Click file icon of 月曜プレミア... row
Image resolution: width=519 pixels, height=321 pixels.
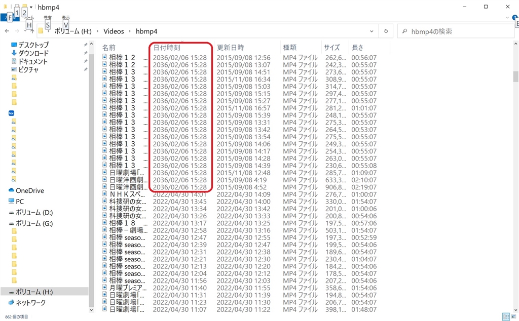[x=105, y=288]
